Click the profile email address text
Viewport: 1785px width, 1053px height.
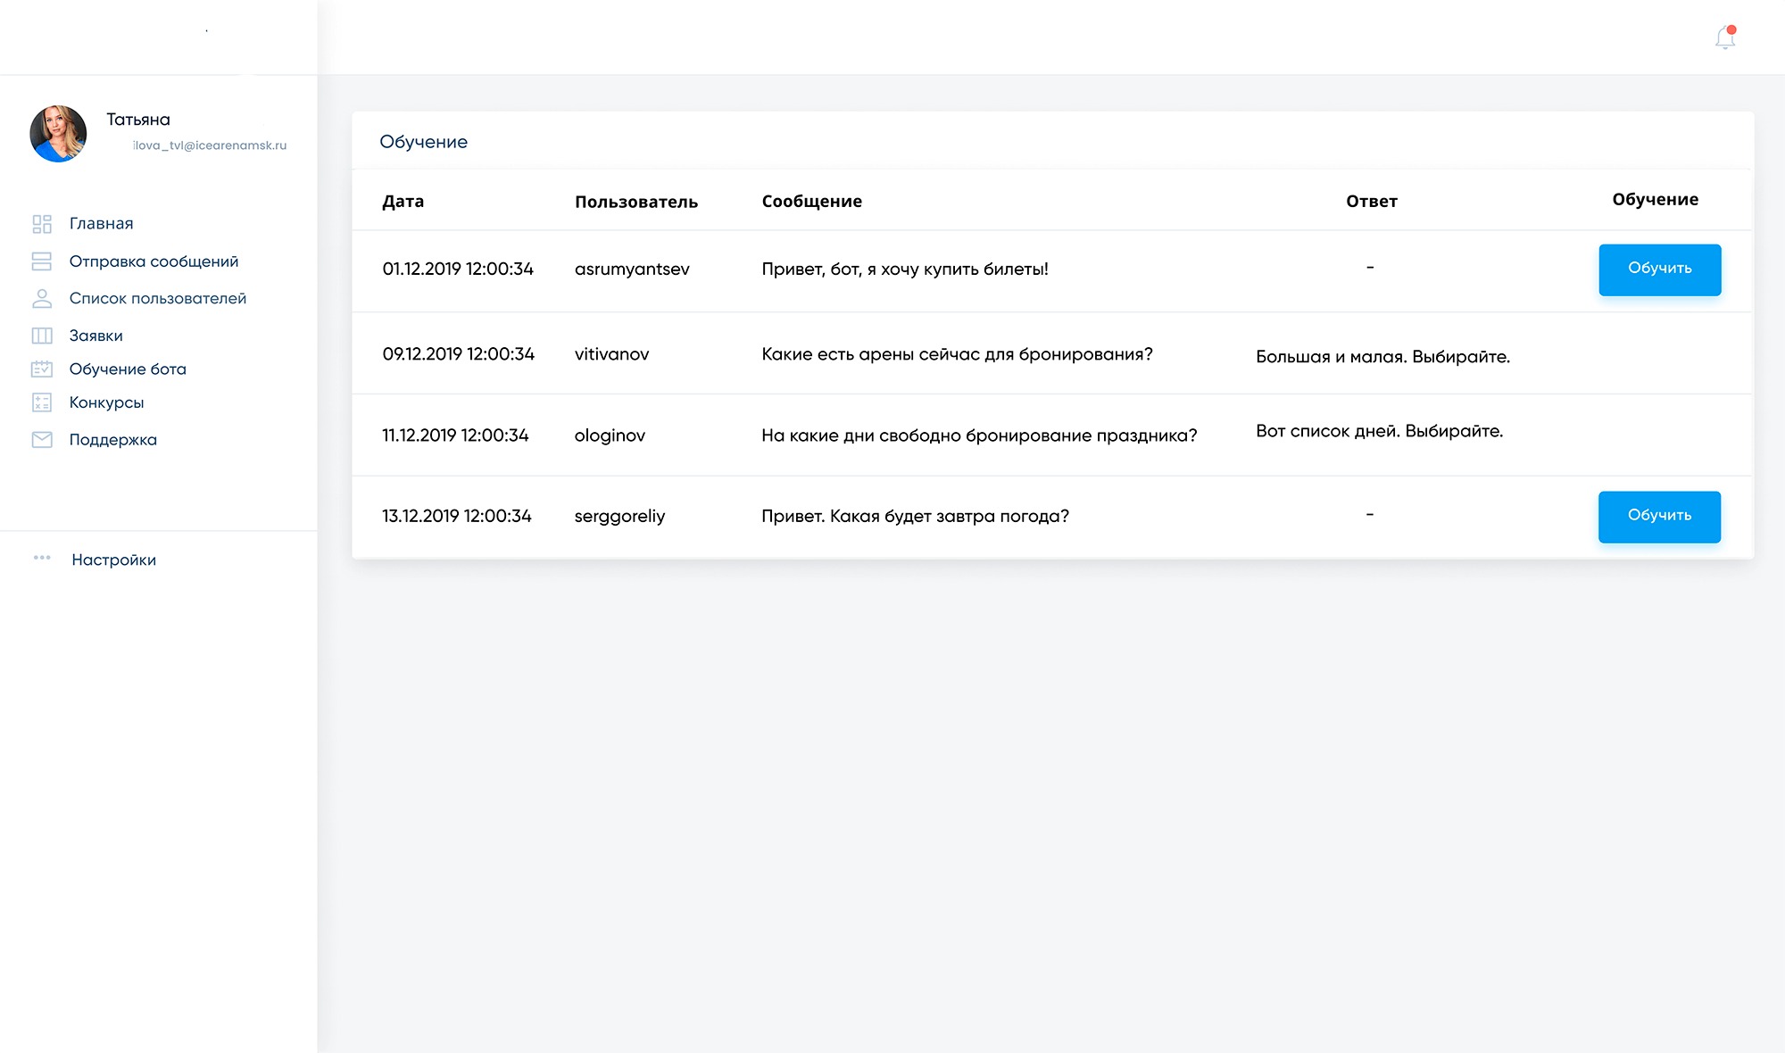(x=210, y=145)
